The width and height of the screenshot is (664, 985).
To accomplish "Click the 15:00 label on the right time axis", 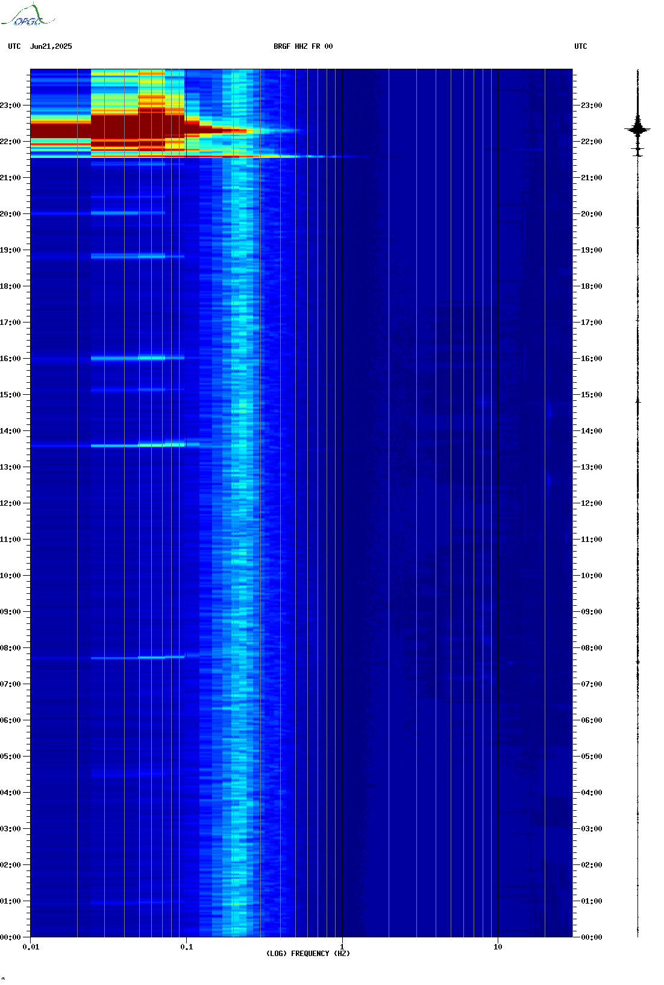I will (591, 395).
